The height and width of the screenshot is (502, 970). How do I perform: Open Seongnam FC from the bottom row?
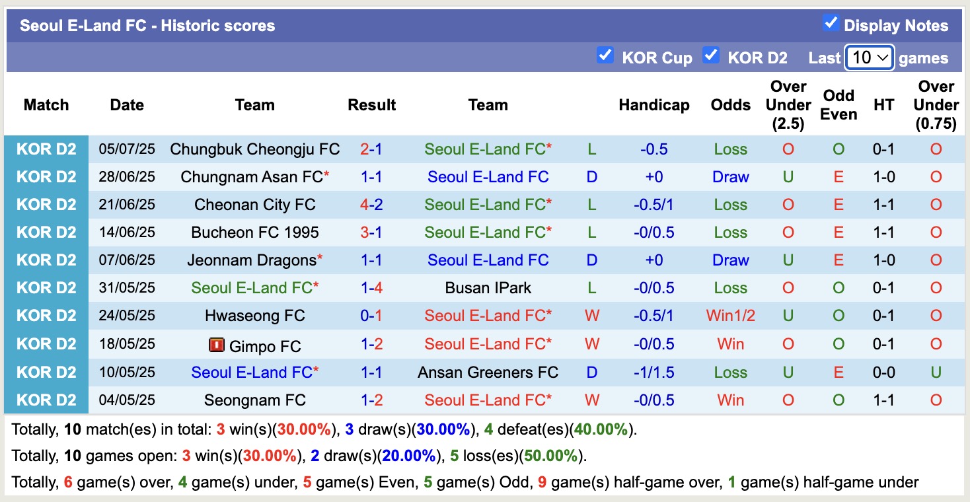(254, 399)
